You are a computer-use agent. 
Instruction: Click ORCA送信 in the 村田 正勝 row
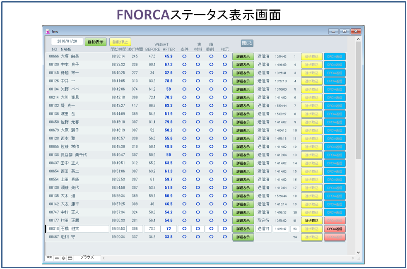(x=335, y=221)
